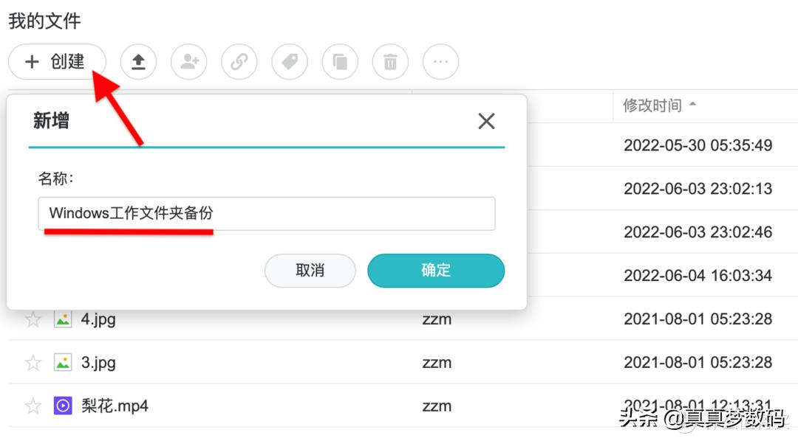Click the upload files icon

click(x=138, y=62)
